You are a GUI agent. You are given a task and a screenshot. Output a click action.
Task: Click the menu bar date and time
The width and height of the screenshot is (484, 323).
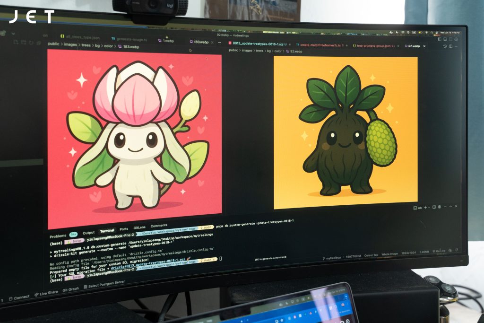[450, 33]
